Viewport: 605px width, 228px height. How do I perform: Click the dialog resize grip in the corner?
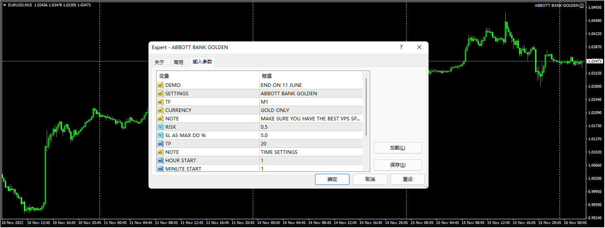click(x=426, y=186)
